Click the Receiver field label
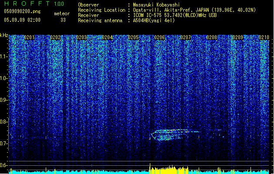Viewport: 274px width, 174px height. pyautogui.click(x=88, y=15)
